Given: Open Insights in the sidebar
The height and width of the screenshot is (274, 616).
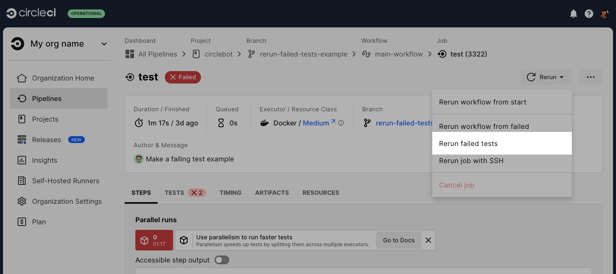Looking at the screenshot, I should click(59, 160).
